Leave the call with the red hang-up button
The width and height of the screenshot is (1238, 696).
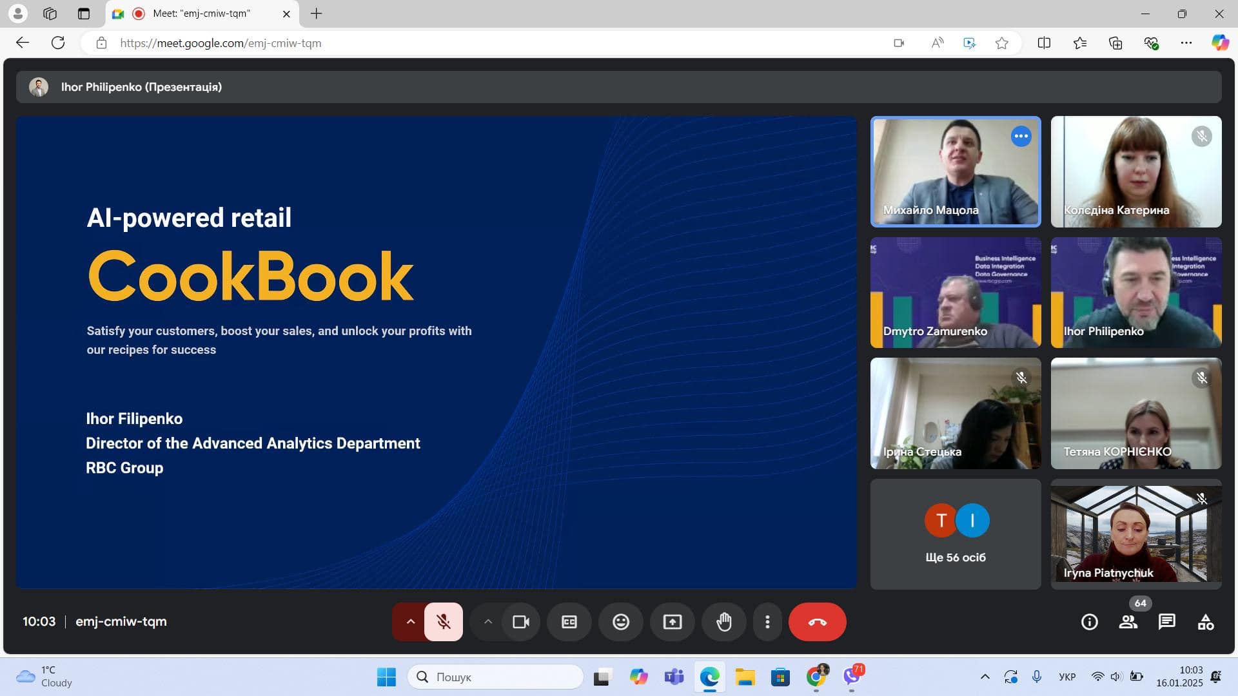[x=817, y=622]
